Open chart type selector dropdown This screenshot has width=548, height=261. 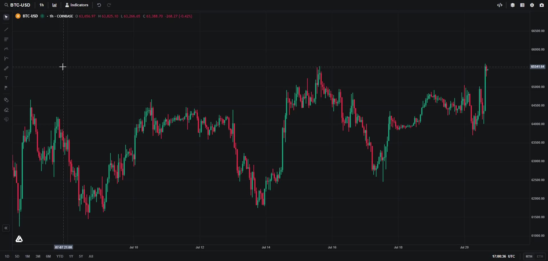point(55,5)
